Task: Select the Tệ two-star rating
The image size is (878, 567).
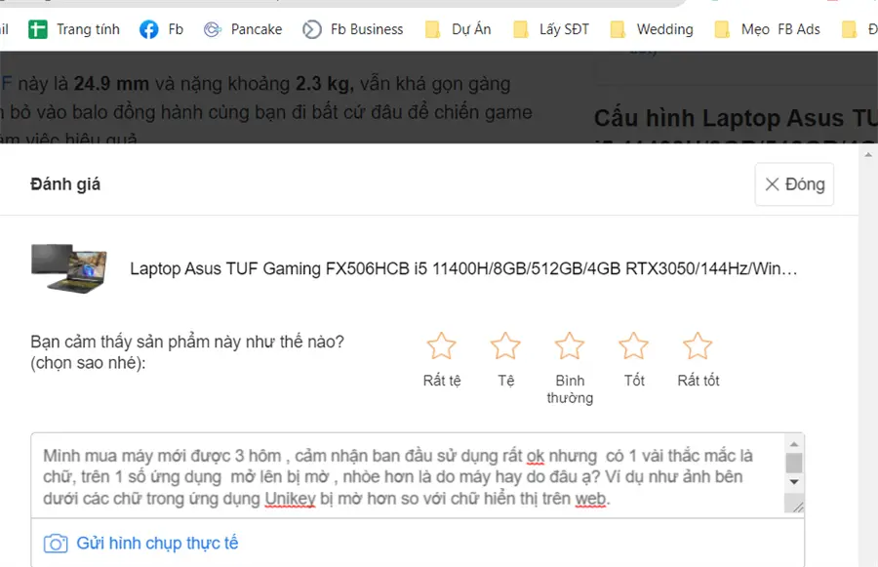Action: 505,346
